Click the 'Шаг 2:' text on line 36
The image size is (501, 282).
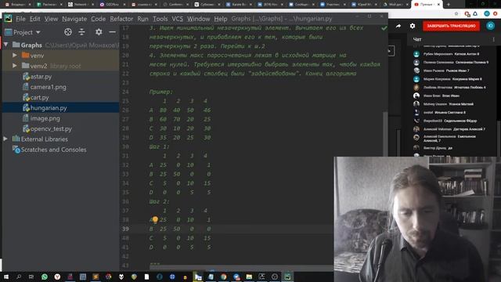tap(159, 201)
